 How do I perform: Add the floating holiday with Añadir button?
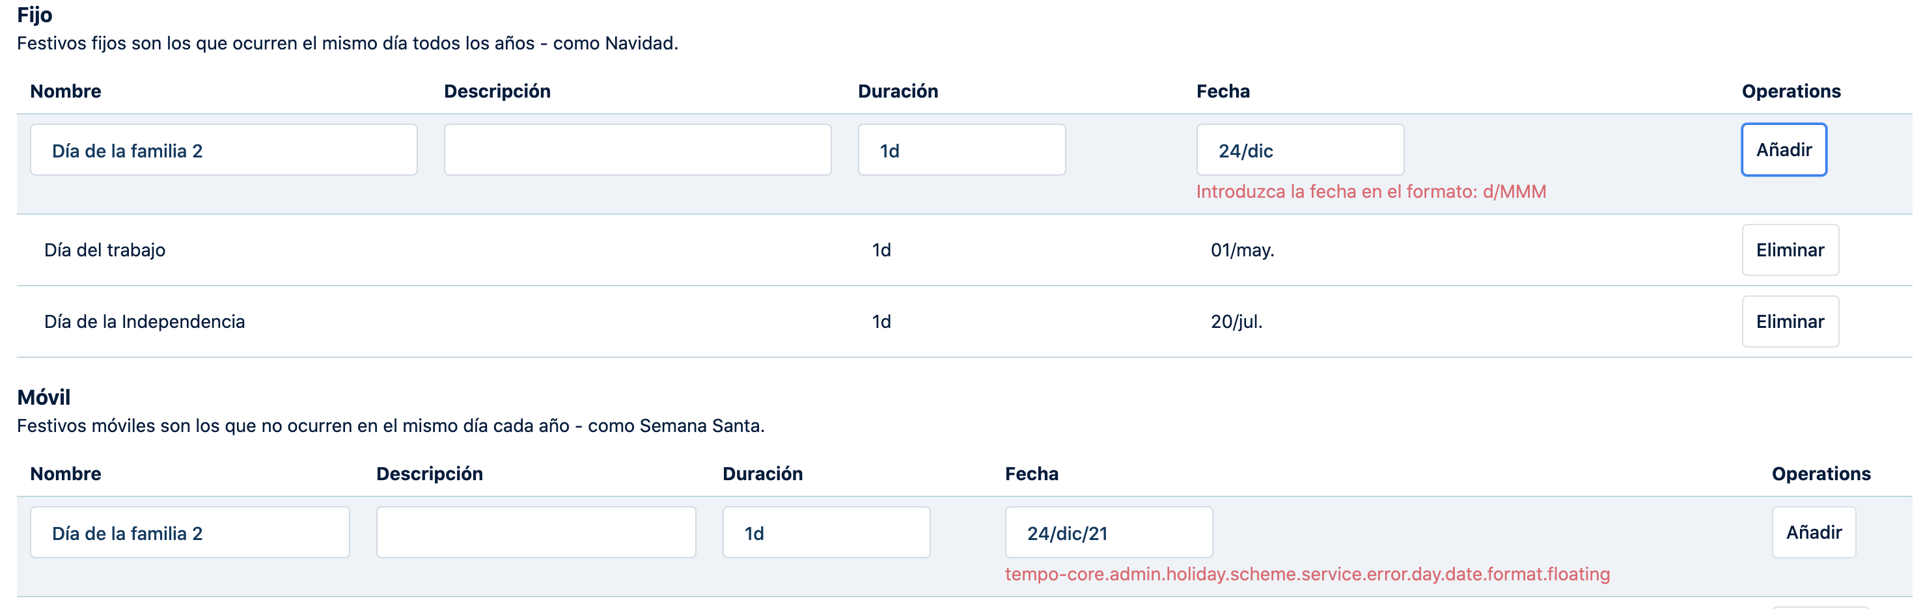1813,533
